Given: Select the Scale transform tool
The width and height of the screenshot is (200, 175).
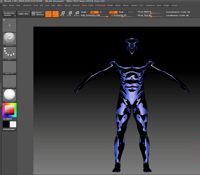Looking at the screenshot, I should coord(70,14).
